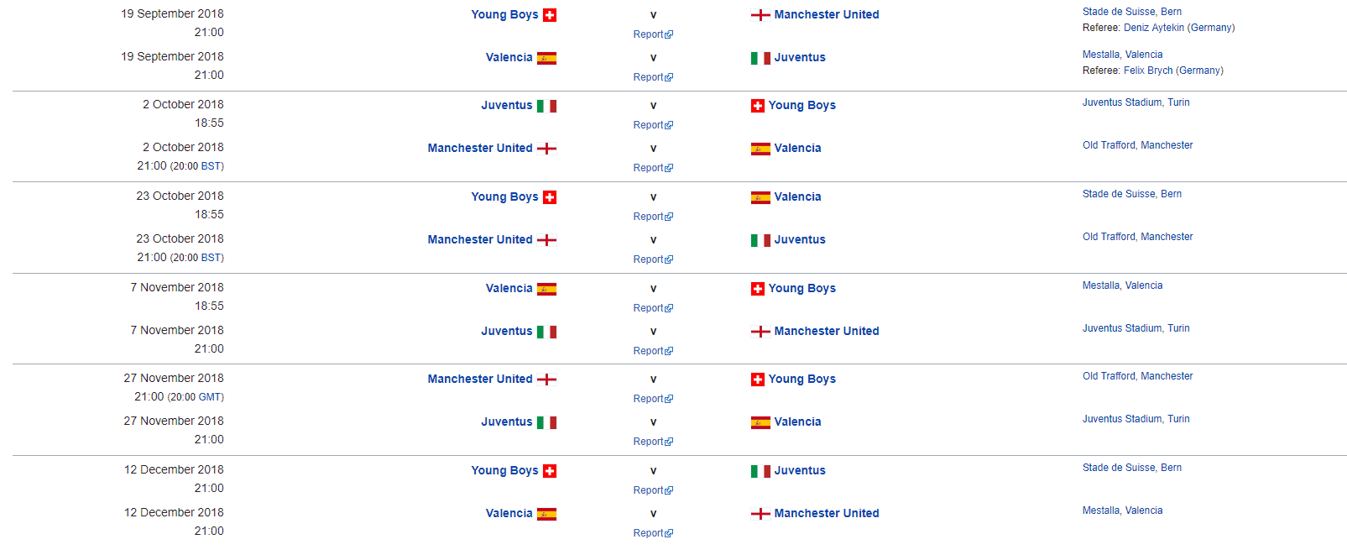Viewport: 1347px width, 555px height.
Task: Click Italy flag by Juventus away, 12 December
Action: point(760,471)
